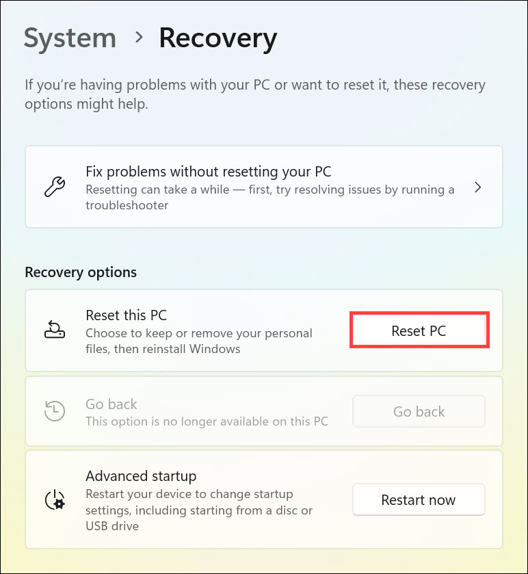Select the Advanced startup heading

[x=141, y=475]
